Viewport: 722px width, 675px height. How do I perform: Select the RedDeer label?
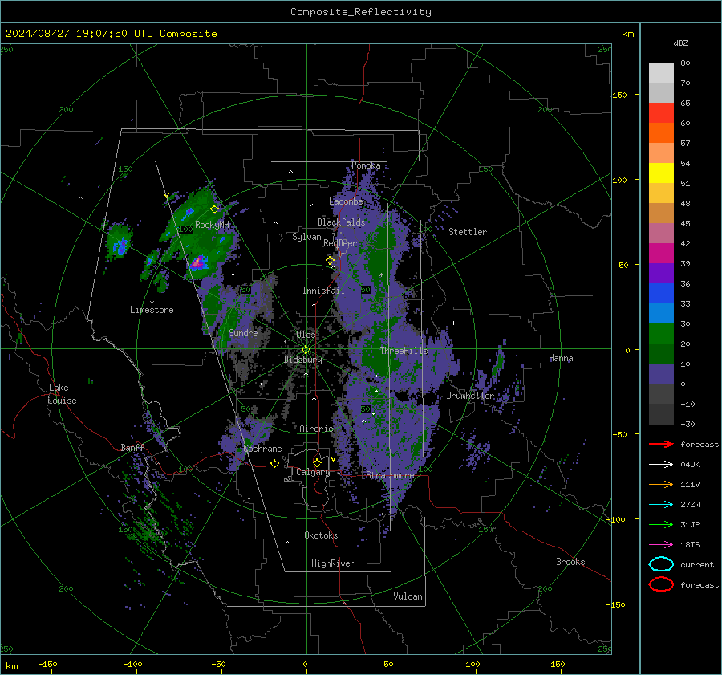[340, 243]
